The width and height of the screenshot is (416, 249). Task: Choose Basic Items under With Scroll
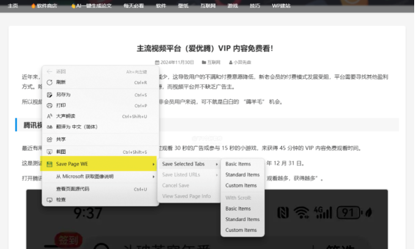pyautogui.click(x=238, y=209)
